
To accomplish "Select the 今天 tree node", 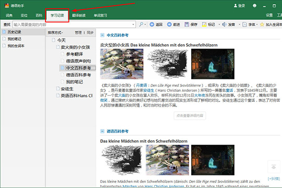I will tap(61, 40).
